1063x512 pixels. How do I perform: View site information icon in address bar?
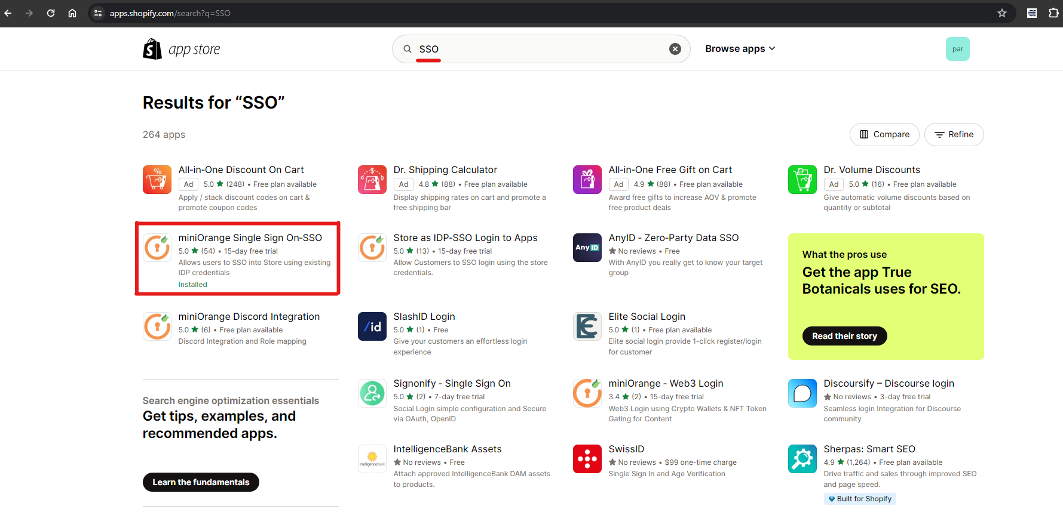tap(98, 13)
